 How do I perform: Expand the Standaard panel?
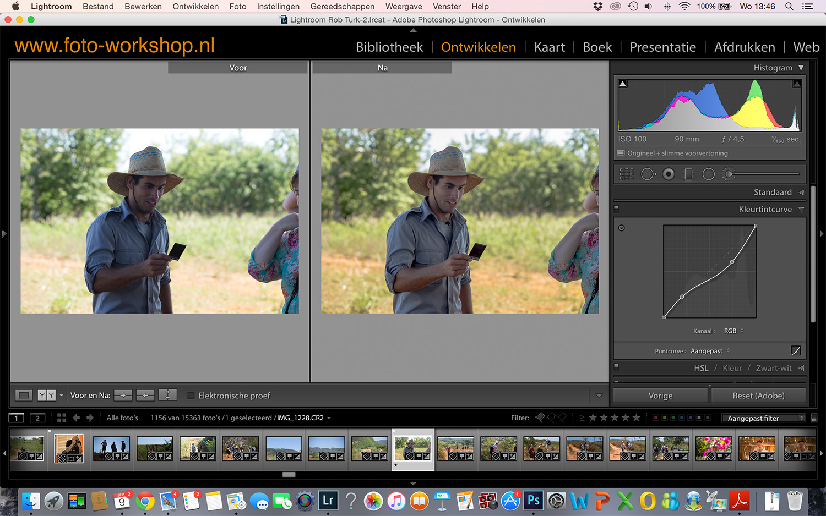[801, 193]
